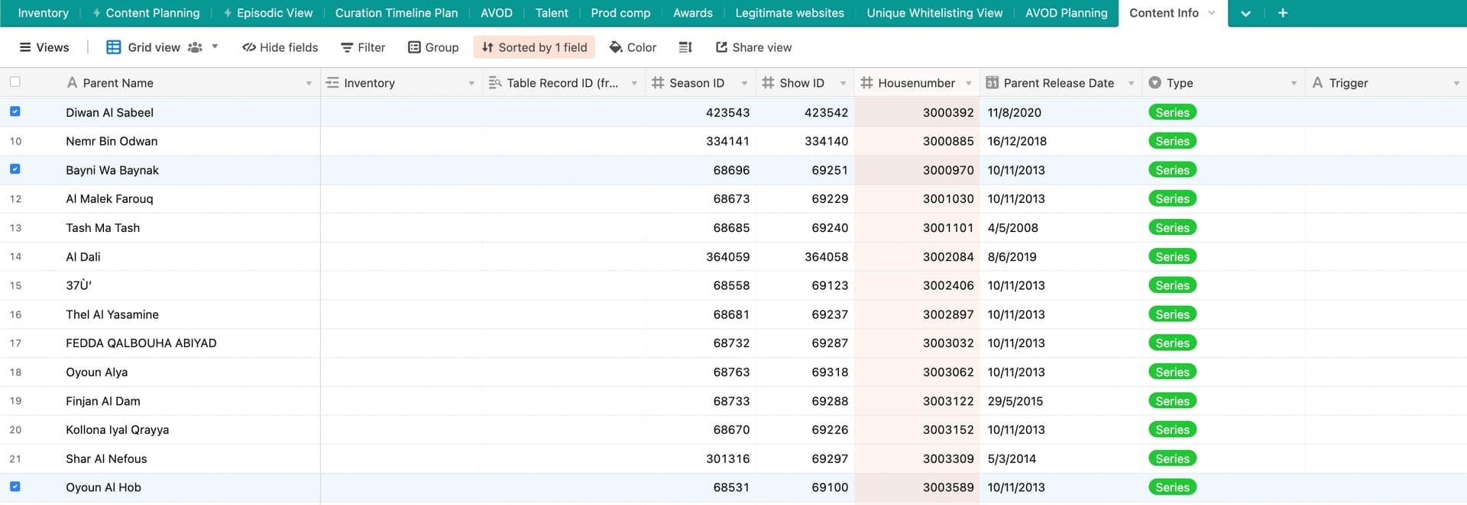This screenshot has width=1467, height=505.
Task: Toggle the select-all rows checkbox
Action: click(x=15, y=82)
